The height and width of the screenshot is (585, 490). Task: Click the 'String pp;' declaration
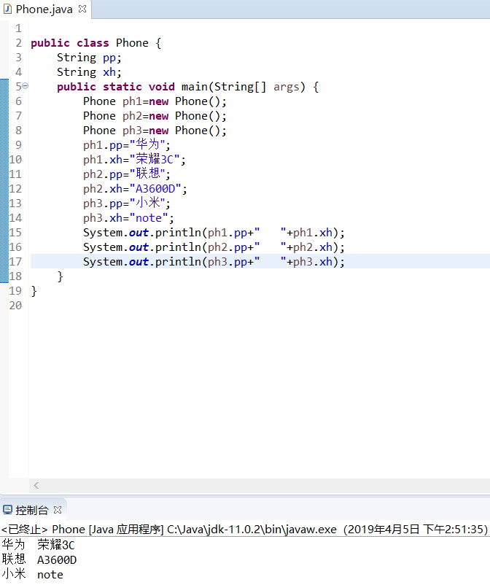pos(89,58)
